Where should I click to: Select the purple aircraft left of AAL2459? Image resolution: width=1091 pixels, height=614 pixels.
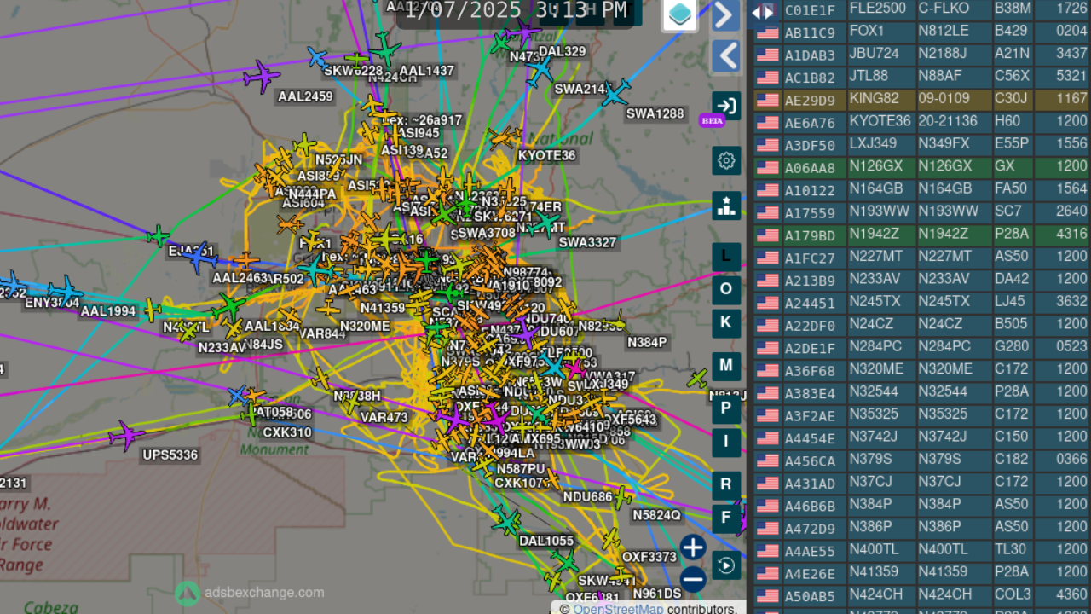pyautogui.click(x=261, y=77)
